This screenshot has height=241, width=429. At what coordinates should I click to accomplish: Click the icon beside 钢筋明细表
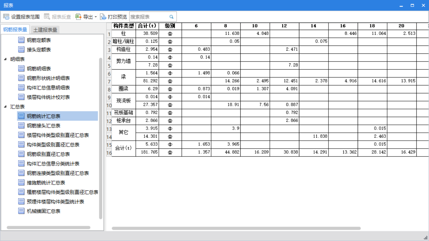pos(21,68)
